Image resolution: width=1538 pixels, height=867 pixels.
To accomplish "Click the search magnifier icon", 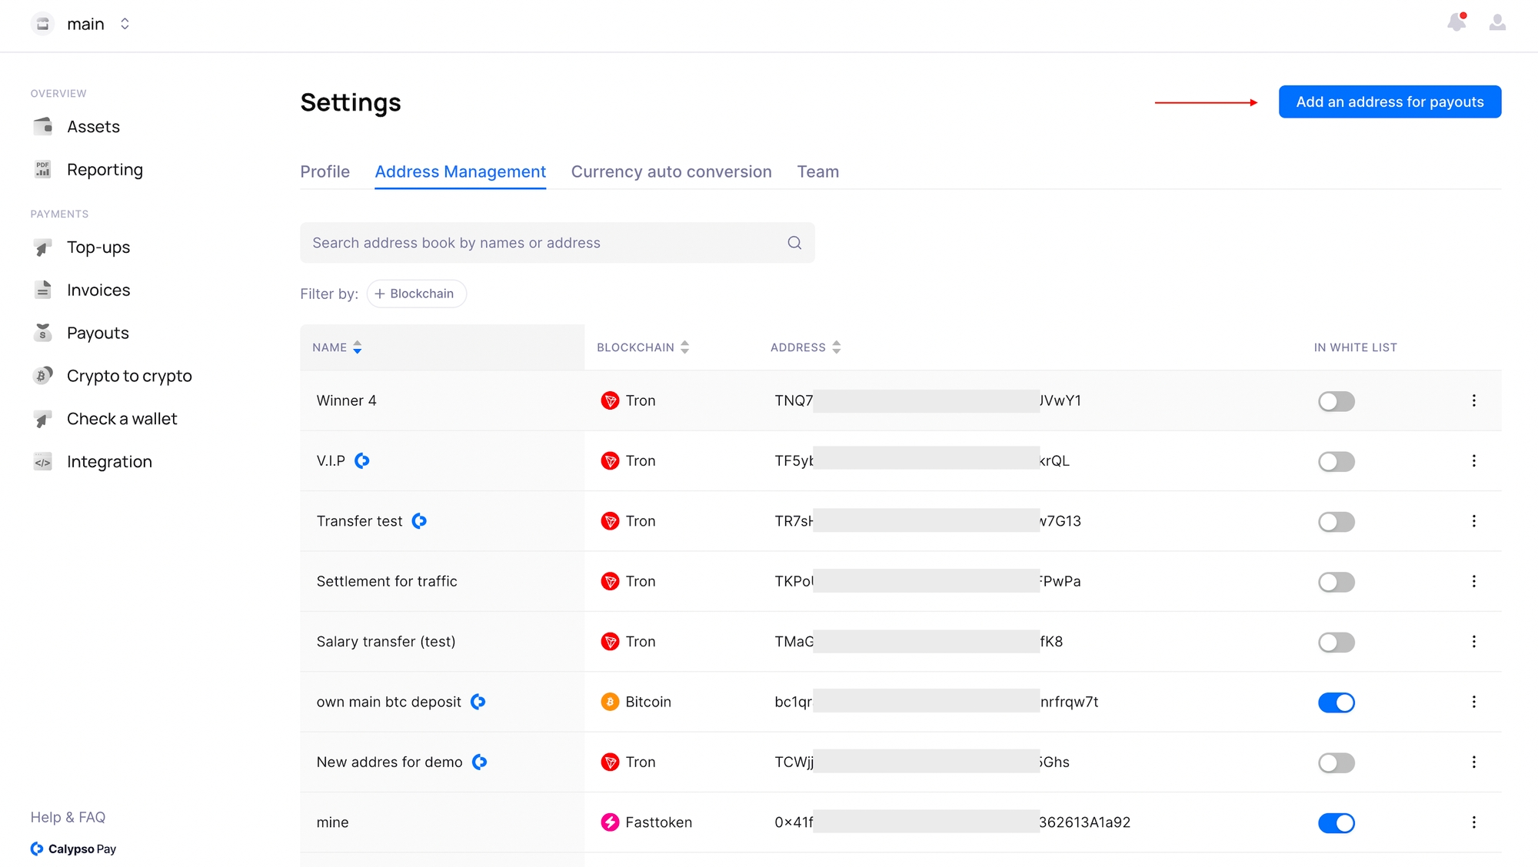I will (x=794, y=243).
